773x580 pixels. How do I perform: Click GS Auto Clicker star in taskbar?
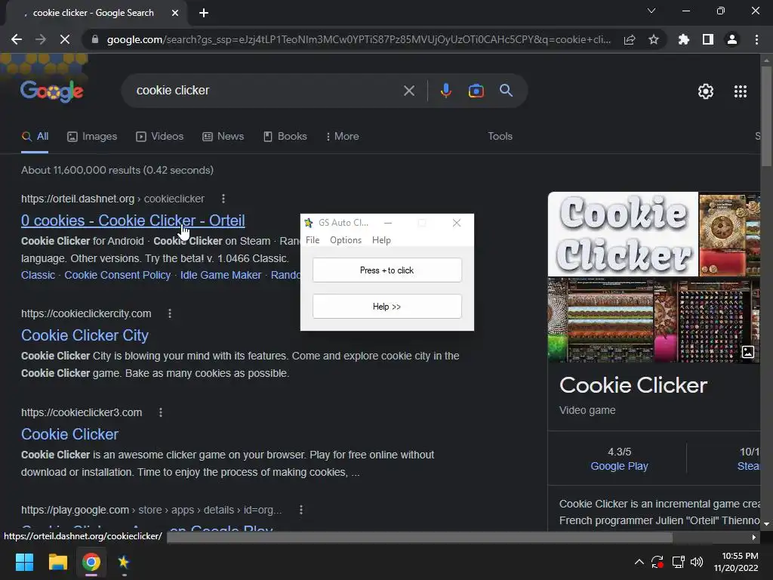124,562
